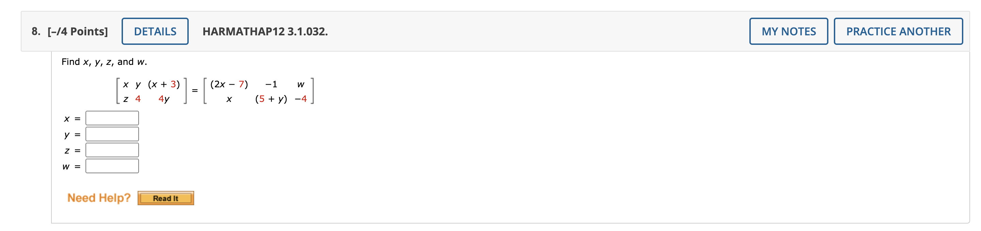
Task: Click inside the x answer field
Action: (112, 118)
